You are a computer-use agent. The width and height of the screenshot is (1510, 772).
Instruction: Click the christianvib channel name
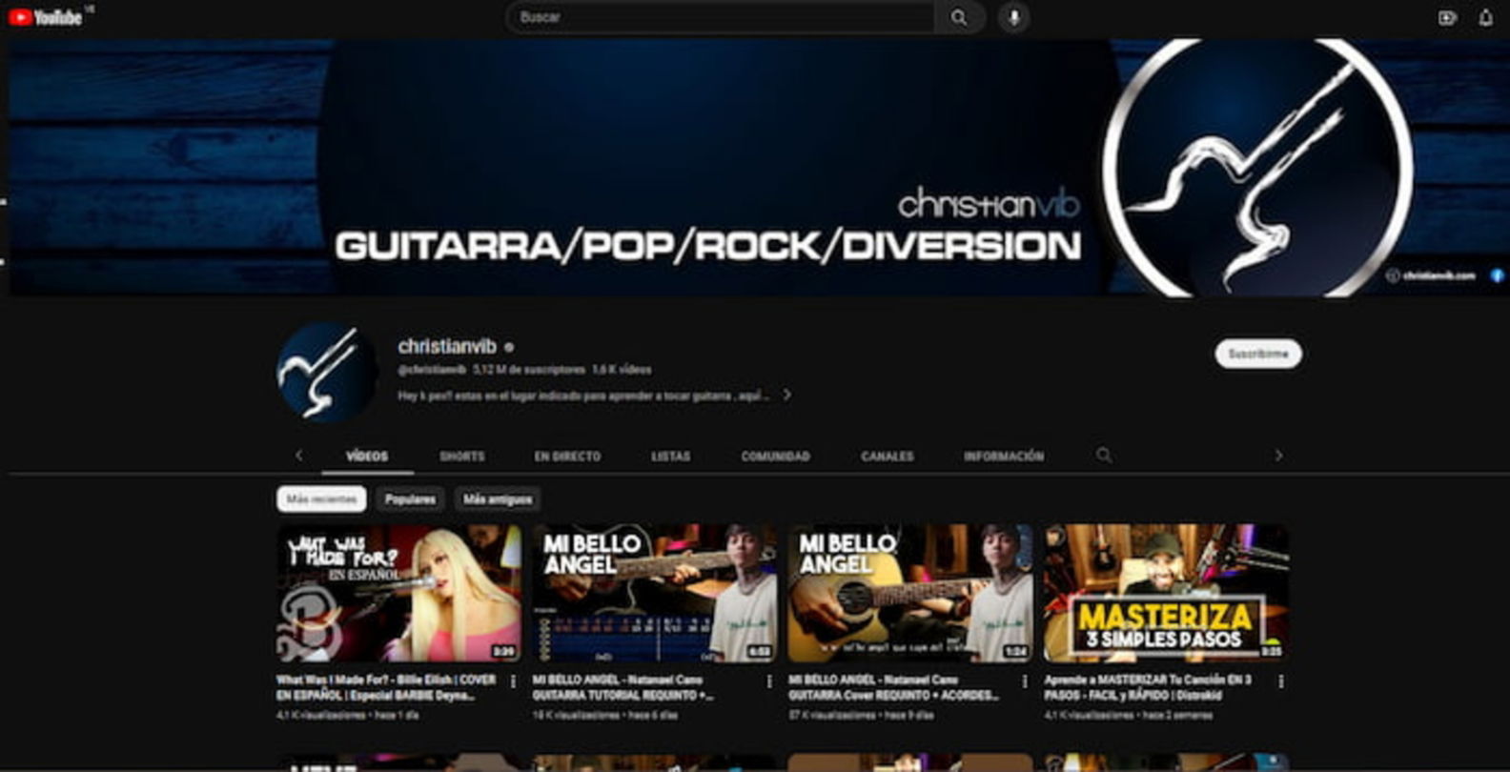[447, 346]
